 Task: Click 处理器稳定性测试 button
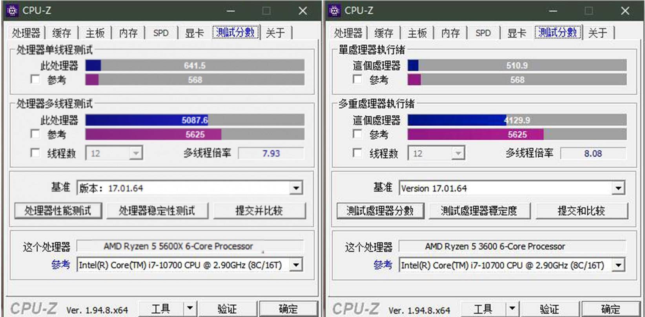[157, 211]
